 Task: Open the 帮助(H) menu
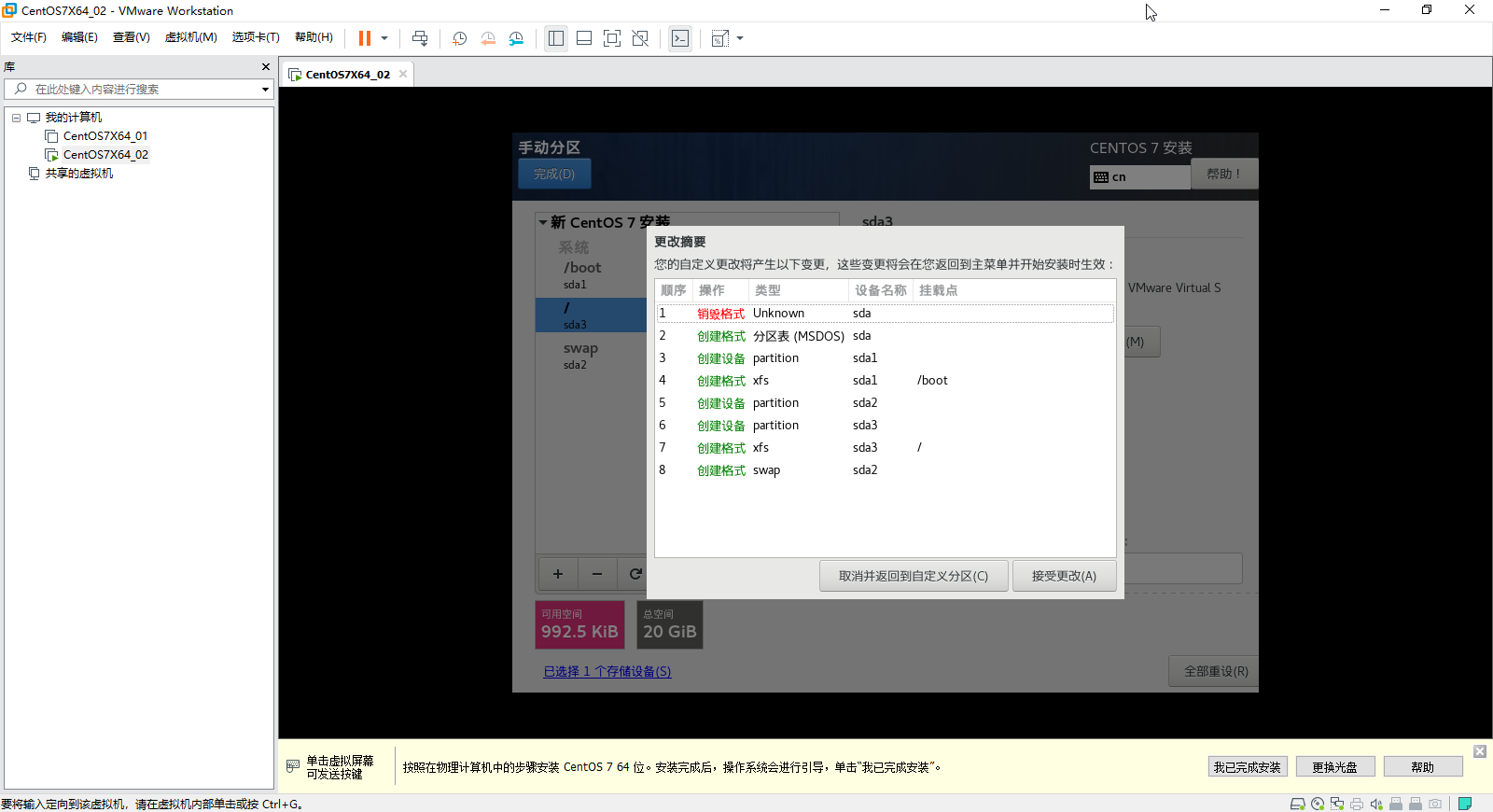[x=314, y=37]
